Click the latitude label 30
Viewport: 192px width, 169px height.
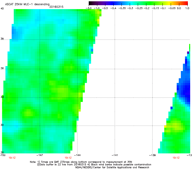coord(2,152)
